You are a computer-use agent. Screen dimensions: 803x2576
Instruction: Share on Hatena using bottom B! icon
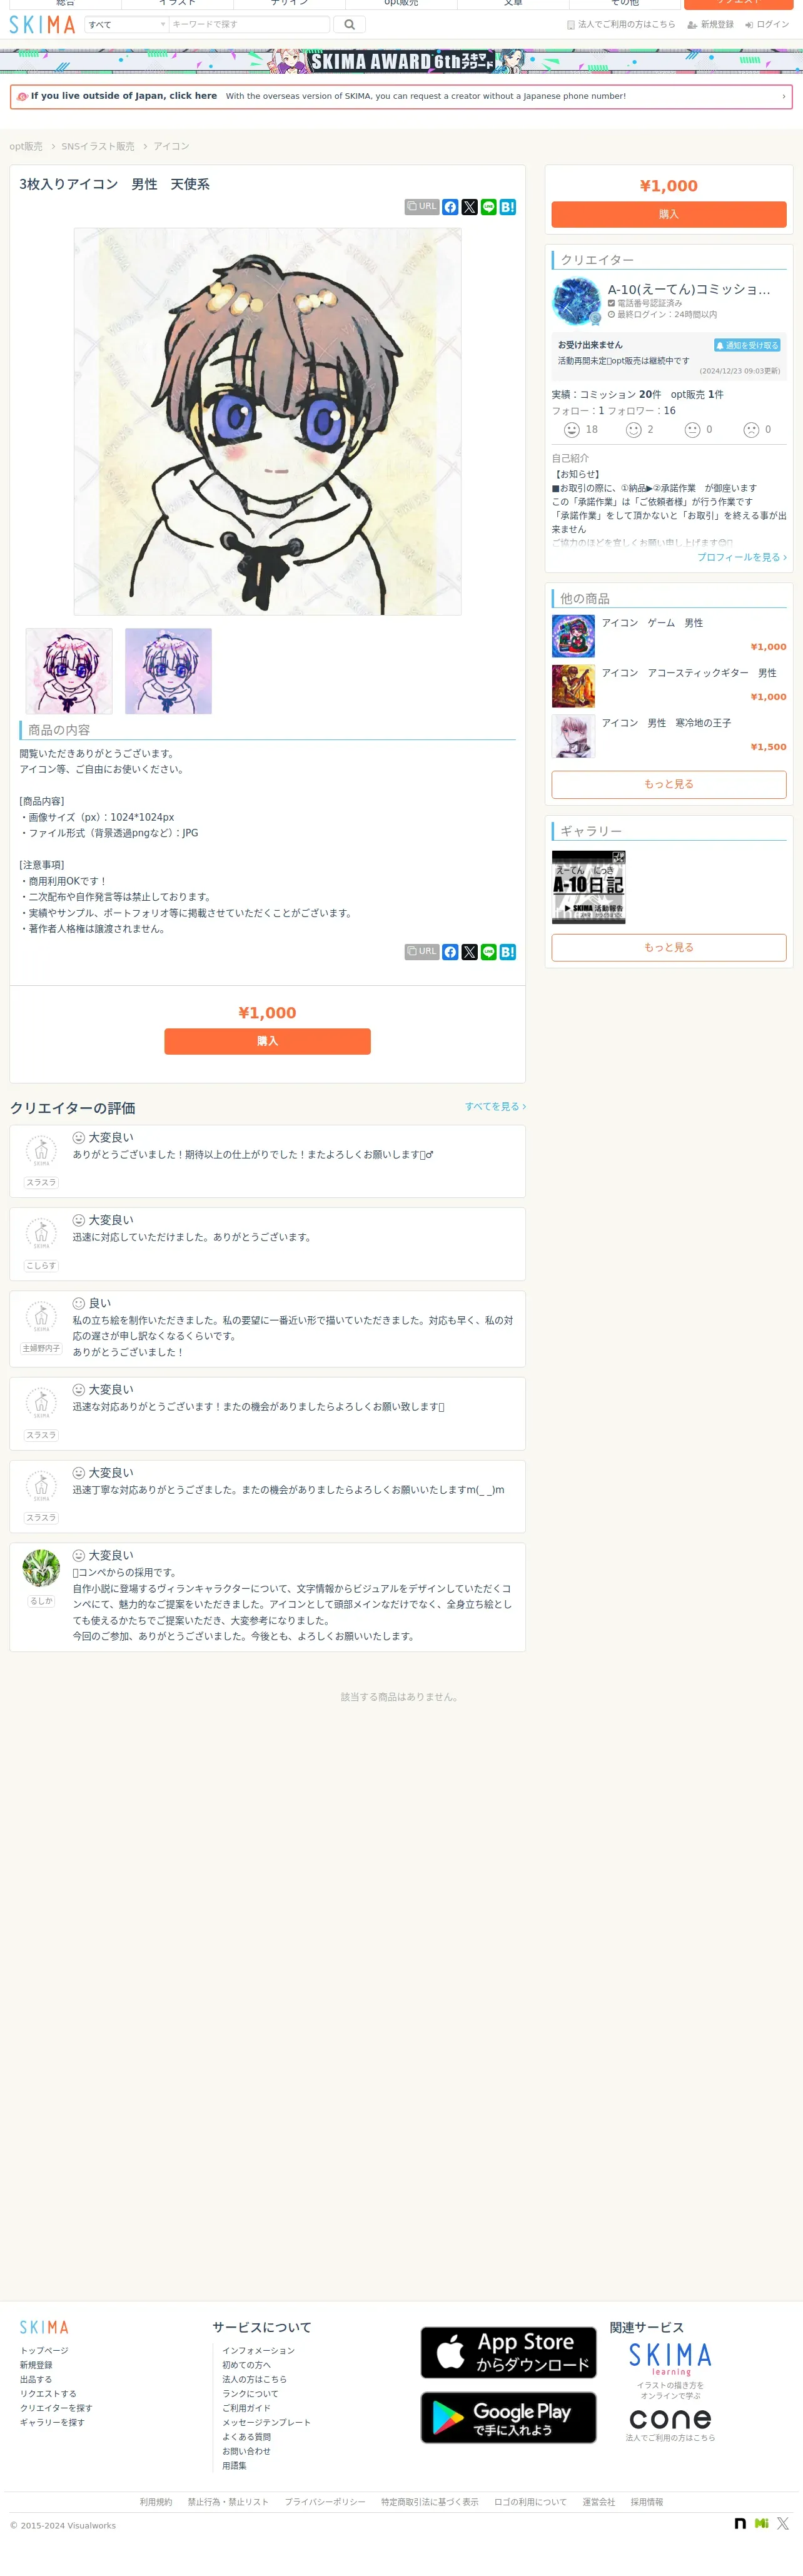(507, 951)
